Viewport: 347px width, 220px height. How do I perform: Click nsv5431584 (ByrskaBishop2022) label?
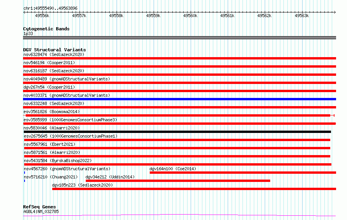(x=58, y=161)
